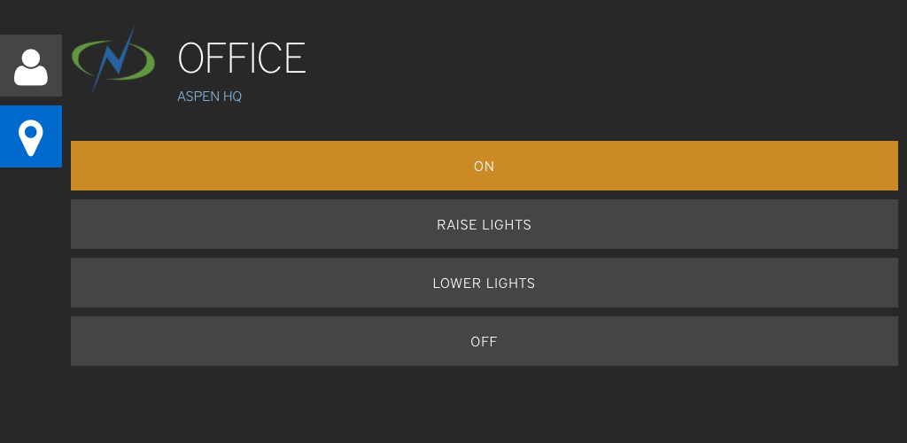This screenshot has width=907, height=443.
Task: Click the OFFICE room title
Action: [x=242, y=58]
